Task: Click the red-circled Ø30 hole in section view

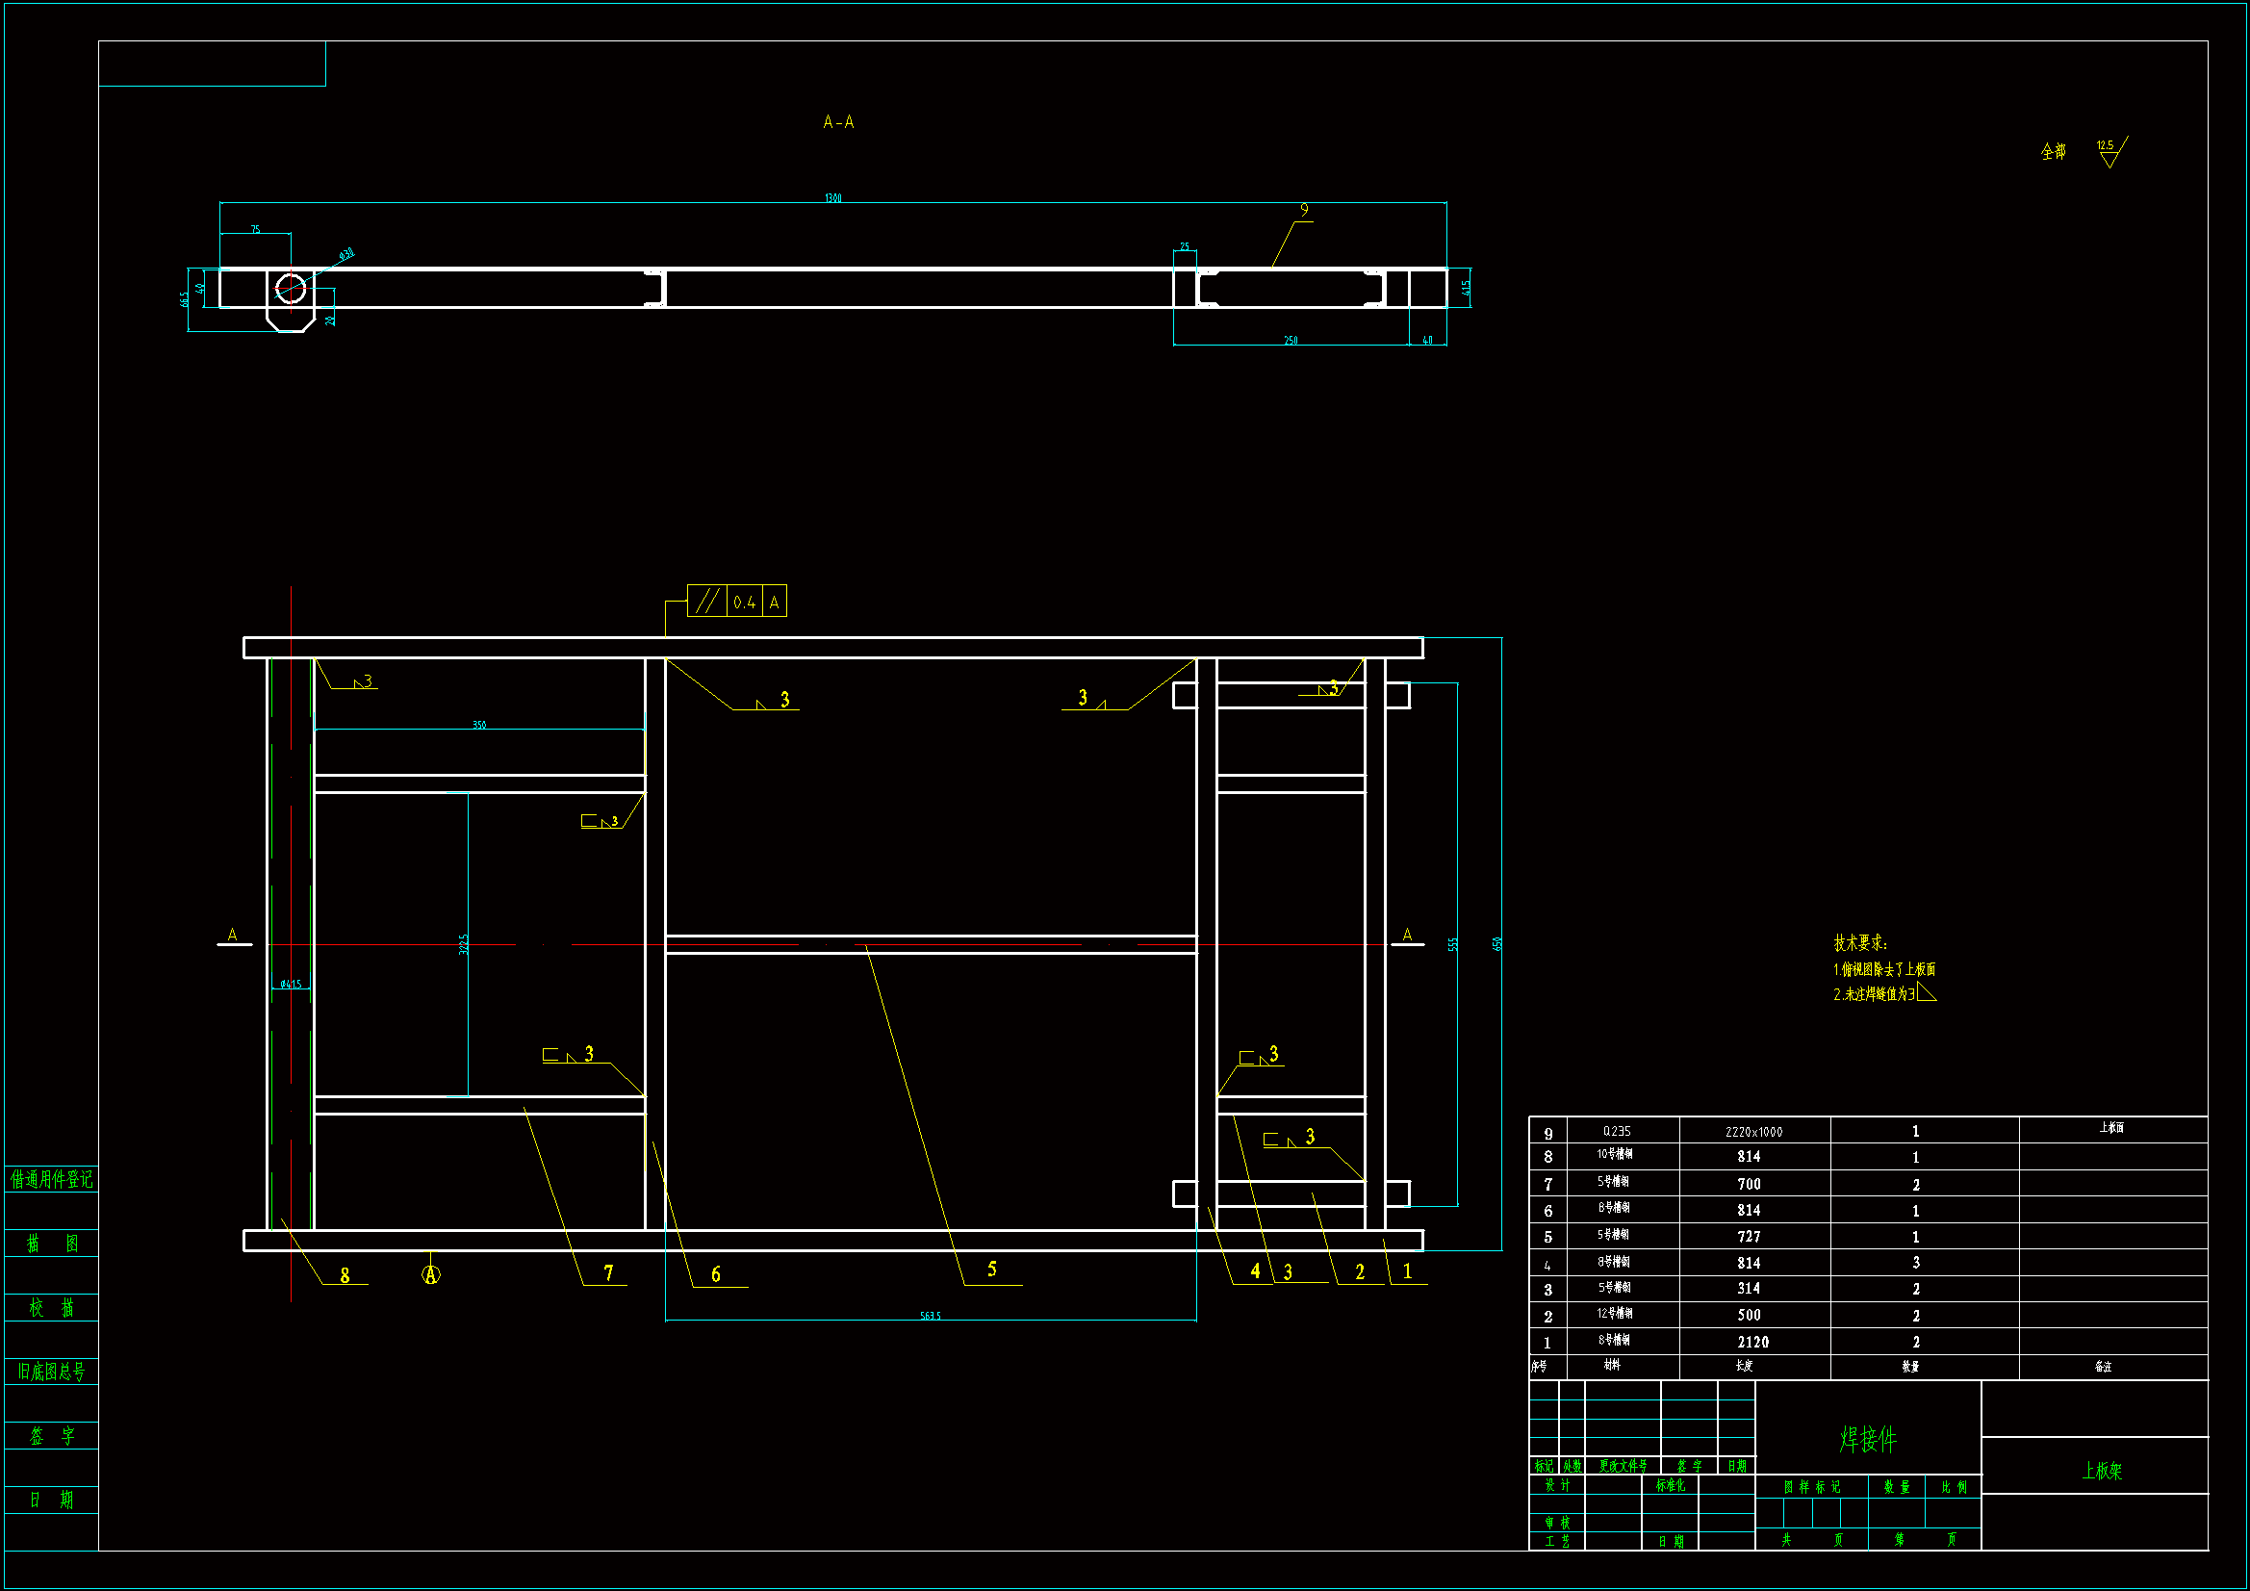Action: pos(290,288)
